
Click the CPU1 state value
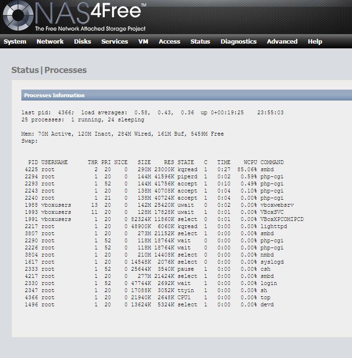tap(184, 297)
